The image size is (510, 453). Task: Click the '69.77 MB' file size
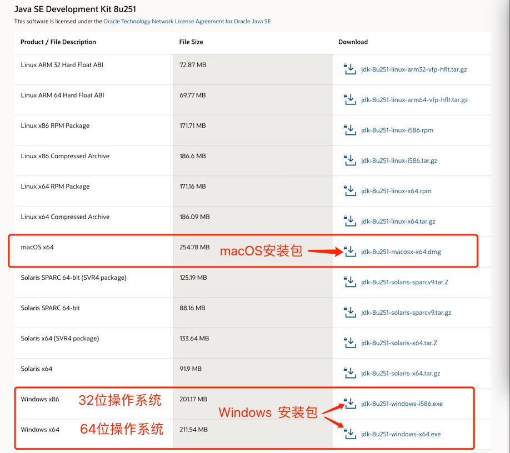pyautogui.click(x=193, y=95)
